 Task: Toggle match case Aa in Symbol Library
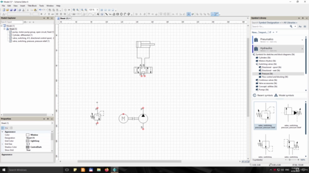pyautogui.click(x=300, y=26)
